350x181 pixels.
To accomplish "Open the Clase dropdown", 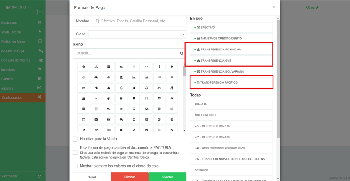I will [x=137, y=34].
